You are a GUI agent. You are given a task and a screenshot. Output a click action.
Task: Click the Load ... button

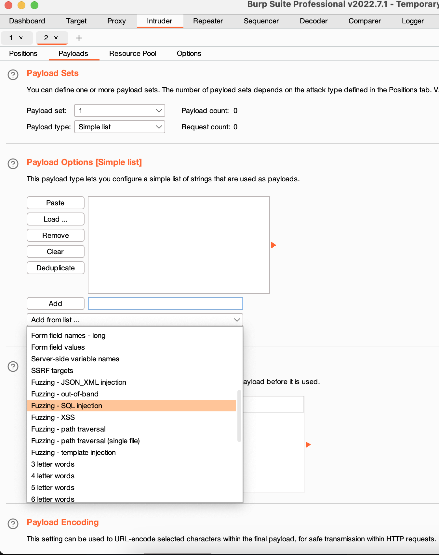(x=56, y=219)
